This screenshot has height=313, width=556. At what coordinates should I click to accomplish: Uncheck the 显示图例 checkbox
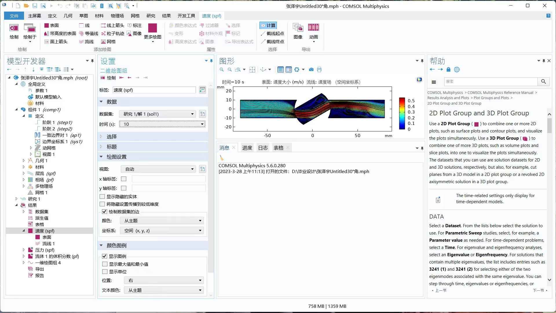tap(105, 256)
